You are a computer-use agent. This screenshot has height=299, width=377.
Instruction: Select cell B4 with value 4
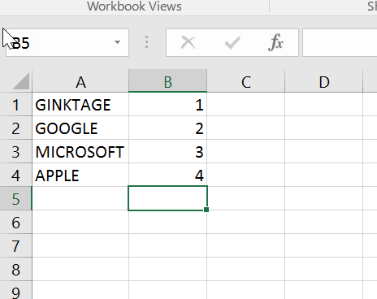point(168,175)
